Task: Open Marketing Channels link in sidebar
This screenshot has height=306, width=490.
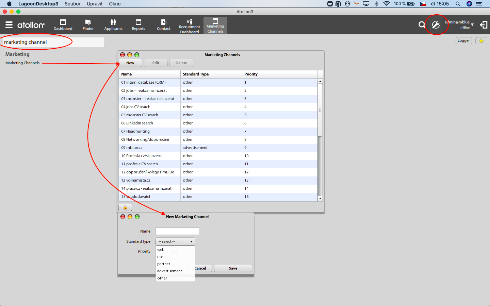Action: pyautogui.click(x=22, y=63)
